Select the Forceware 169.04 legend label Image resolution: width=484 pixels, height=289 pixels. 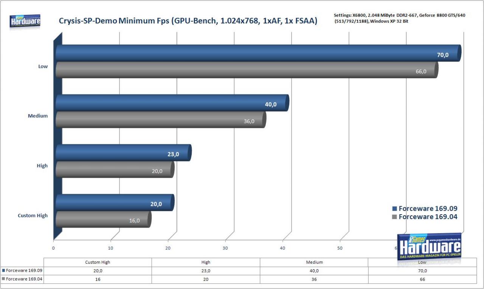(x=428, y=217)
